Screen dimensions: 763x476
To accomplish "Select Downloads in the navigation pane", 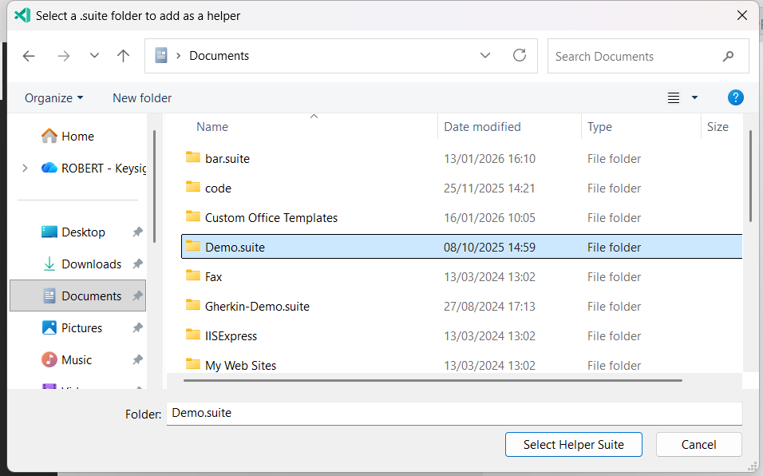I will 90,264.
